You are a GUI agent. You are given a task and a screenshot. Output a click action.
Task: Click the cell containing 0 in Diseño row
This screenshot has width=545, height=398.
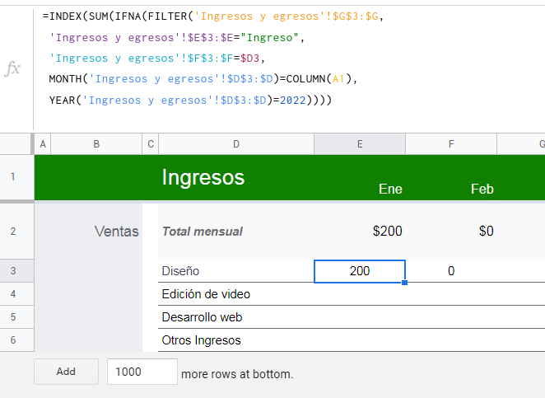click(451, 271)
